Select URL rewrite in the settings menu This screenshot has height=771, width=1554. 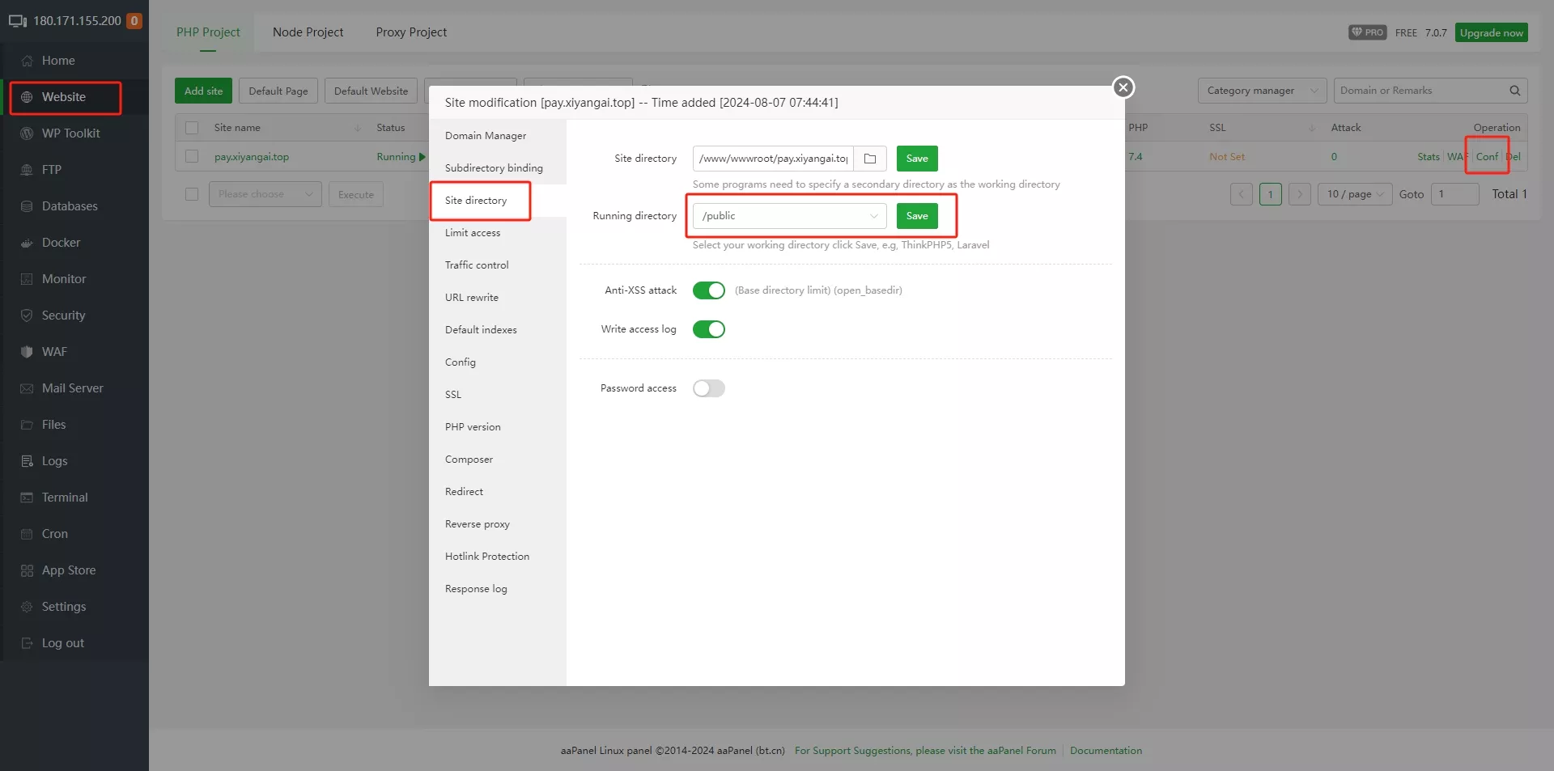(x=472, y=298)
